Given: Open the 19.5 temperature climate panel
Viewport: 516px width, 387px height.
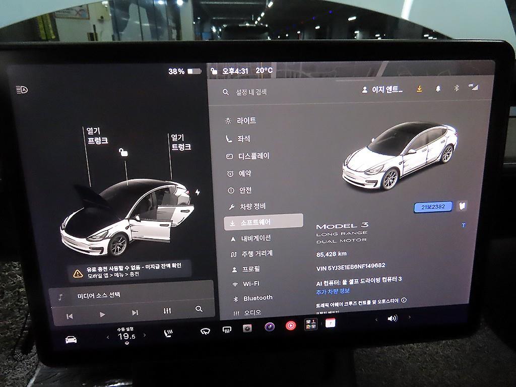Looking at the screenshot, I should click(126, 336).
